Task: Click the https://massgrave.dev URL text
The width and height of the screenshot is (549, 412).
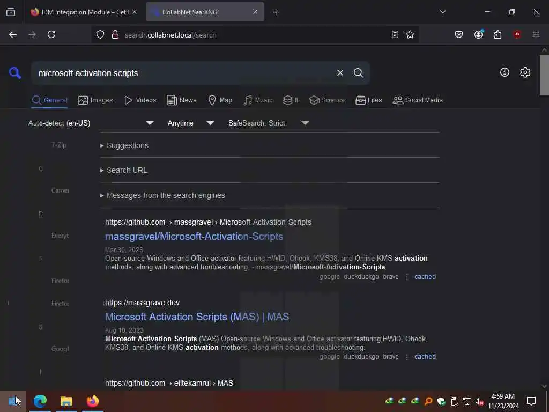Action: (142, 303)
